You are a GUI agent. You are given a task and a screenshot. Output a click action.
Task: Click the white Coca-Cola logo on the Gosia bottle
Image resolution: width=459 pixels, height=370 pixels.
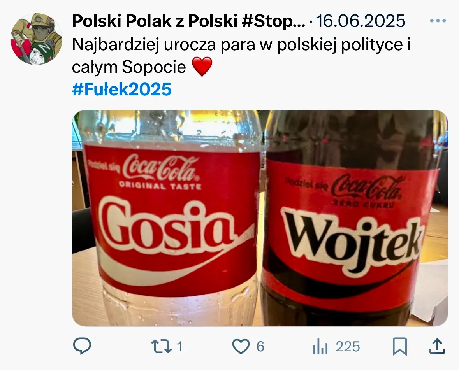(160, 168)
